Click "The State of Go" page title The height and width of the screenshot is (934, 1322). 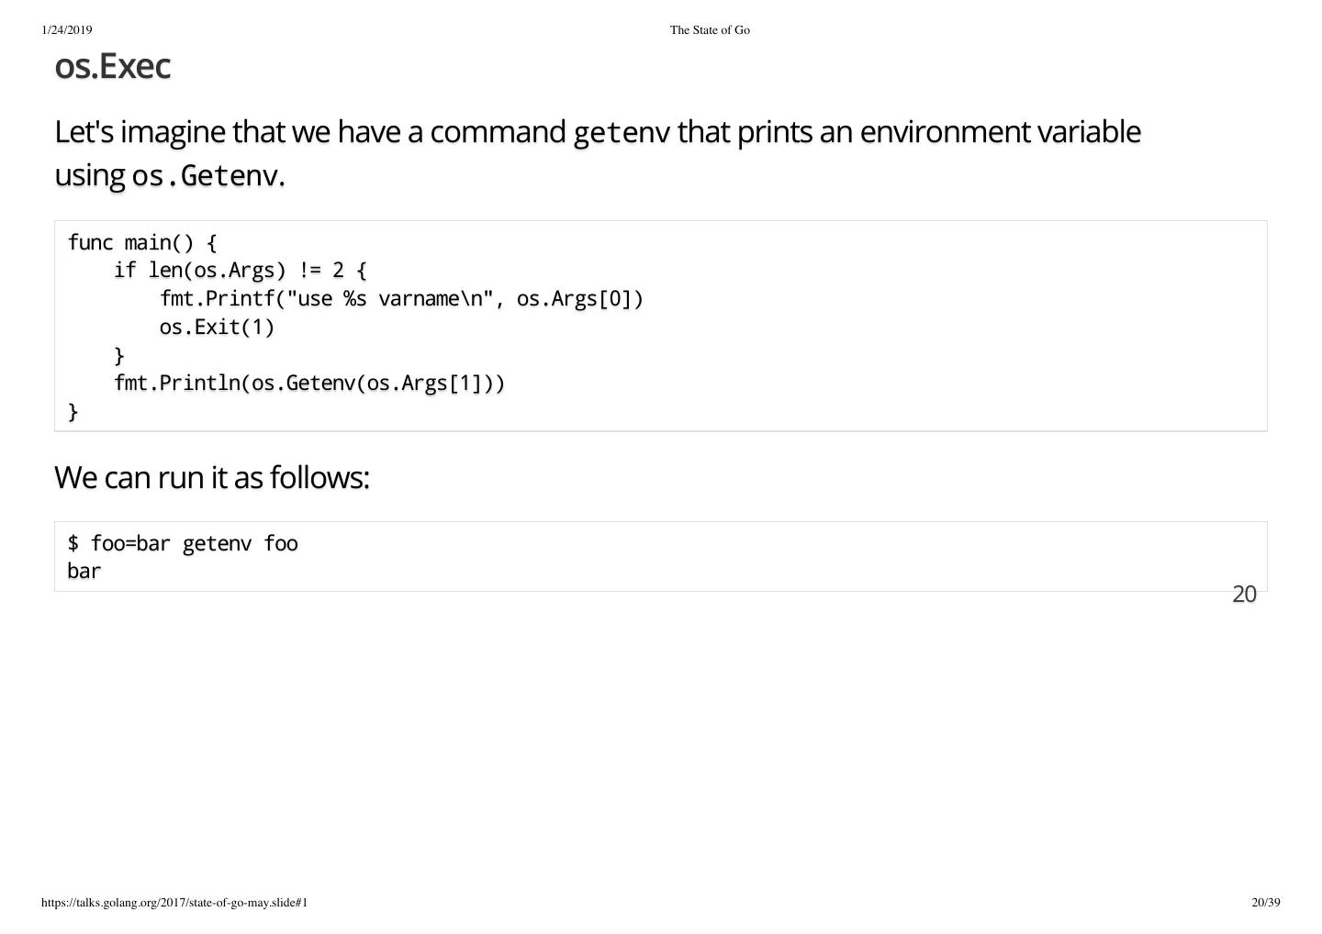[710, 30]
